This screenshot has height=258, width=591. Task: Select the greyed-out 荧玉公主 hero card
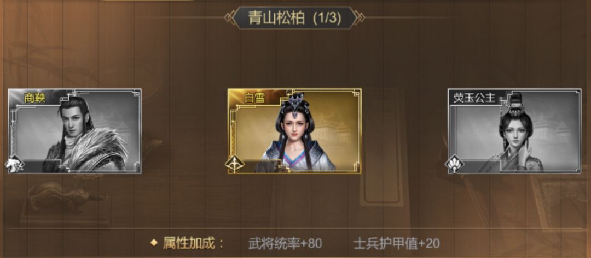(514, 131)
